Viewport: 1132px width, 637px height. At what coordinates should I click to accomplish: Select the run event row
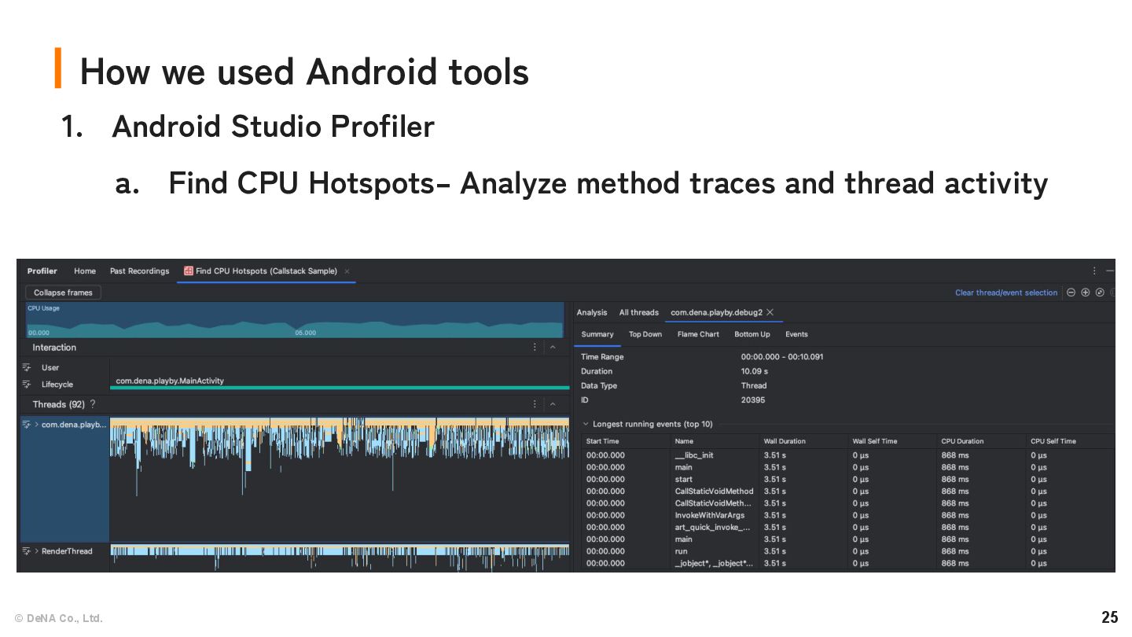(848, 551)
